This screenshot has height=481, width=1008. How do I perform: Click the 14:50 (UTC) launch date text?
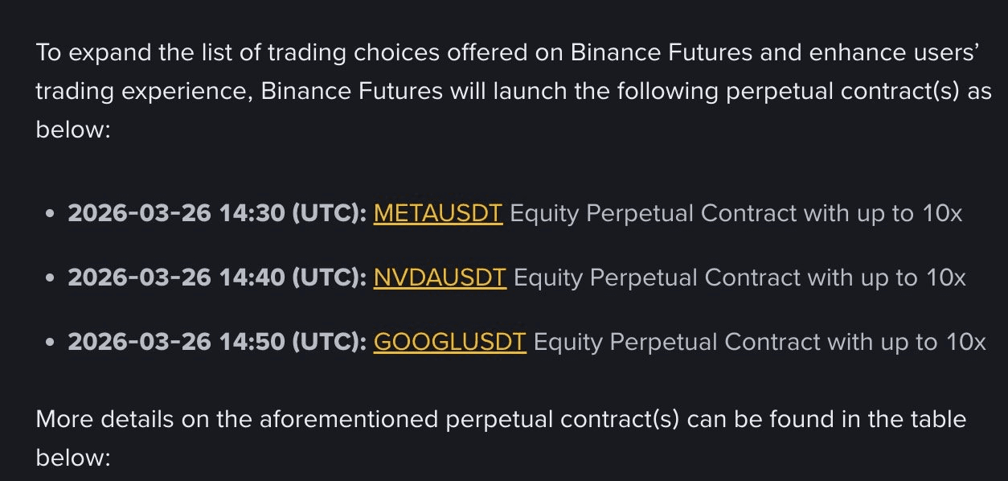[x=217, y=342]
